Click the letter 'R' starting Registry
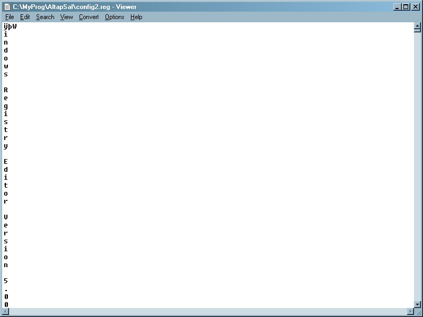423x317 pixels. tap(6, 90)
